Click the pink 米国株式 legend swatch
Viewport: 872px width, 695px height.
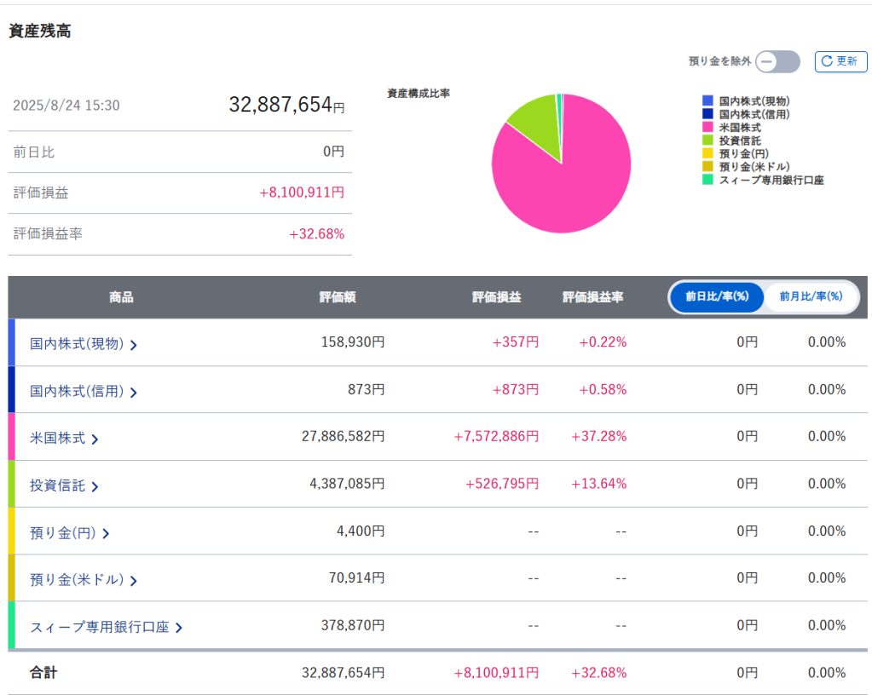pos(707,127)
